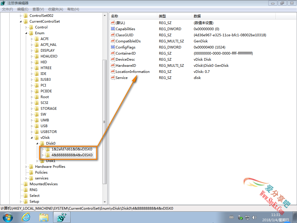The image size is (297, 223).
Task: Collapse the Disk0 key arrow
Action: pos(37,143)
